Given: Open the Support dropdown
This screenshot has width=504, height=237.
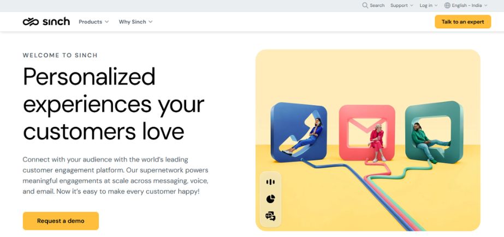Looking at the screenshot, I should pos(402,5).
